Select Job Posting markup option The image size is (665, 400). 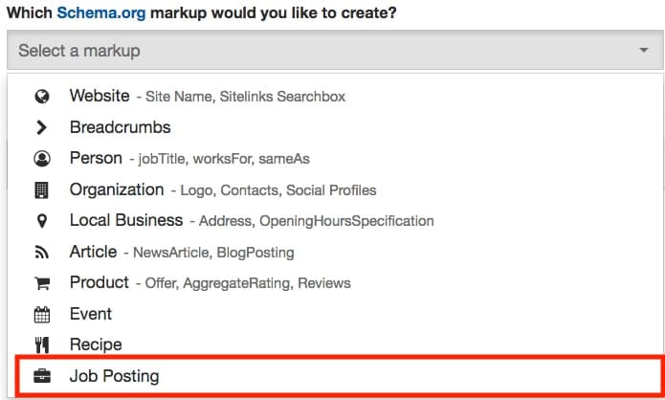click(x=114, y=377)
